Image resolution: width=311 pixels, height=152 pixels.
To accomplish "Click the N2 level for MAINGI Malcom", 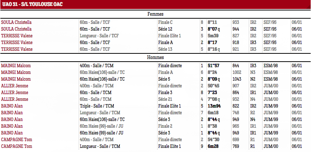I will 253,79.
